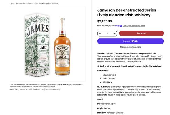Increase quantity with the plus button
Viewport: 170px width, 115px height.
tap(114, 33)
